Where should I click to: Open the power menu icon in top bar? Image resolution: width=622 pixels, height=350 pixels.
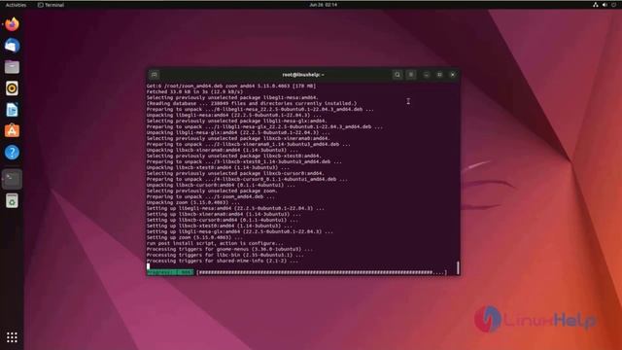614,5
